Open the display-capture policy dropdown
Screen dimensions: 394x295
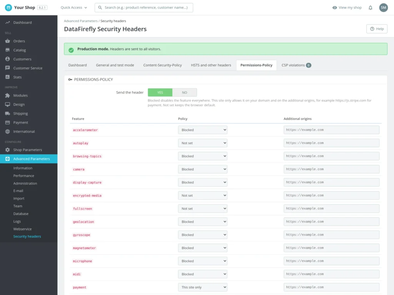tap(202, 182)
